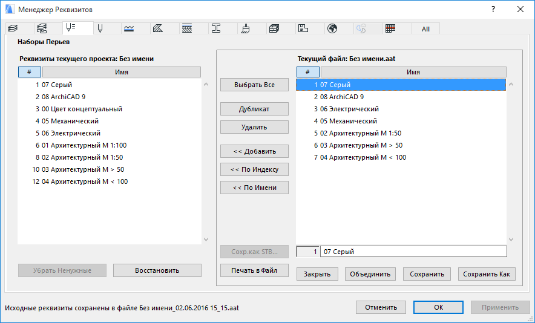Click the << По Индексу button
The width and height of the screenshot is (535, 323).
pyautogui.click(x=255, y=169)
